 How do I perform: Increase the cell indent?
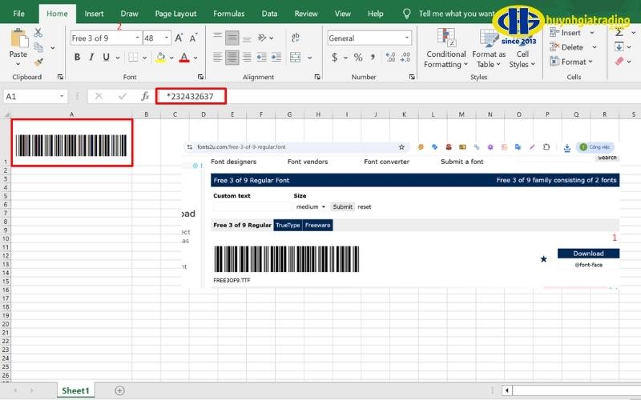point(276,57)
